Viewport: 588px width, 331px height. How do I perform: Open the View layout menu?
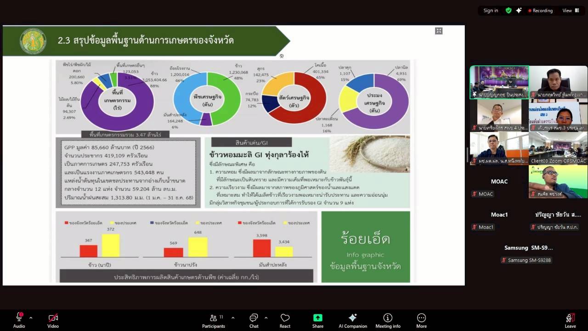tap(571, 11)
